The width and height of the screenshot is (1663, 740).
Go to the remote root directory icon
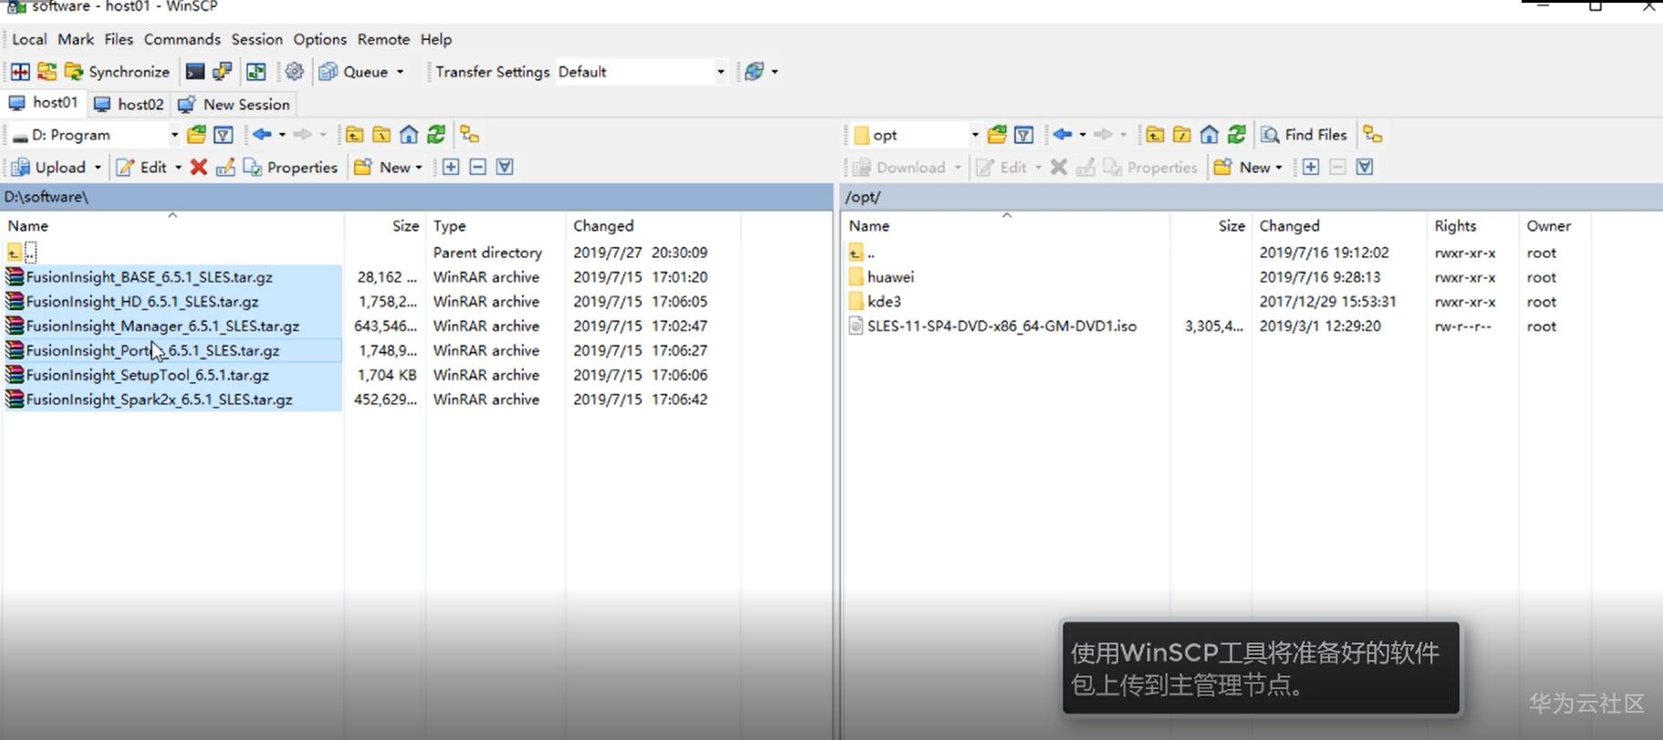1181,135
